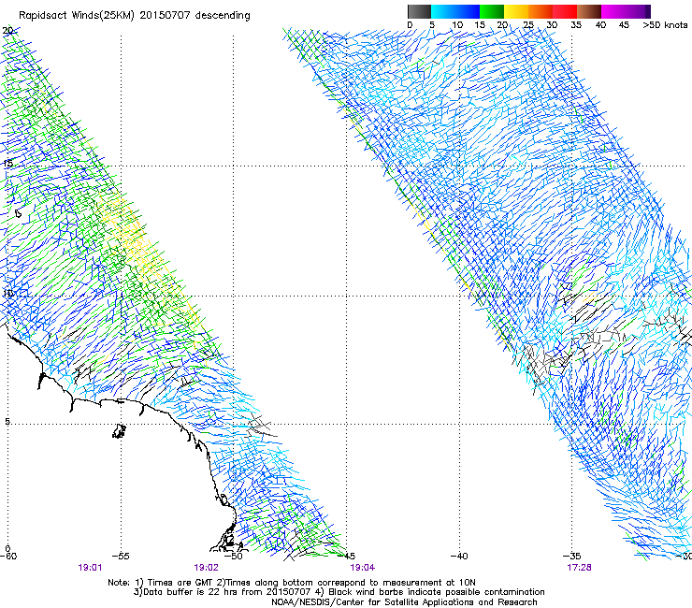Click the '35' label under the color bar
Image resolution: width=692 pixels, height=608 pixels.
[x=576, y=25]
